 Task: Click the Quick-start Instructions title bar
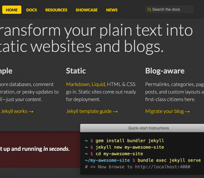[x=142, y=128]
